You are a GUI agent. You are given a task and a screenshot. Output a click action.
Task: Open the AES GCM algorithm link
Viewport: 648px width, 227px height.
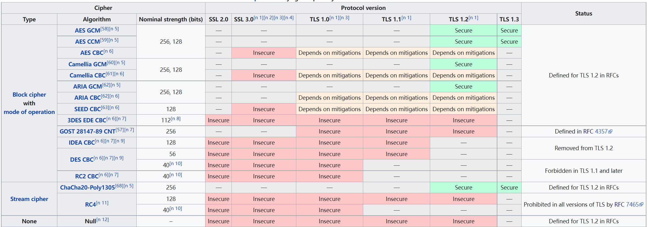(87, 31)
